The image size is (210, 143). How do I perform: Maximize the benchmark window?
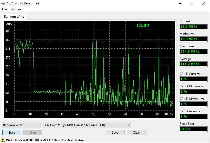point(192,3)
